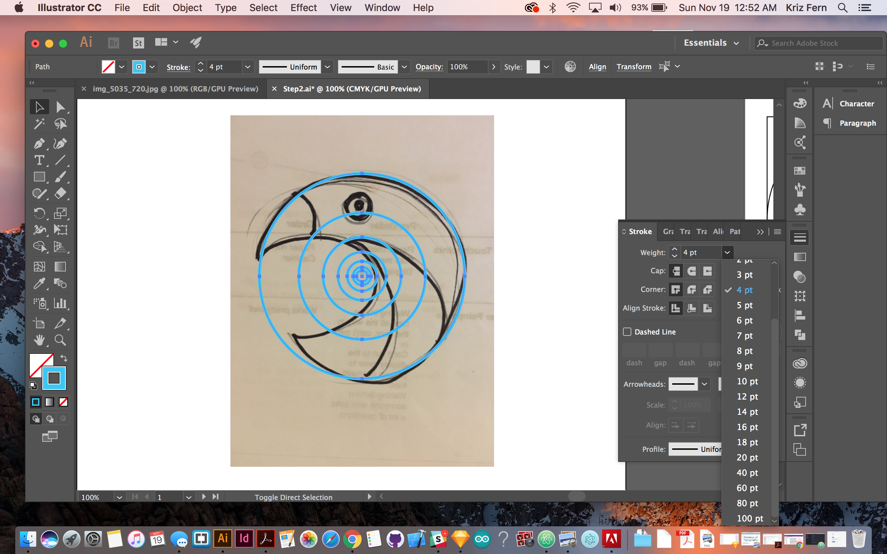Open the Essentials workspace dropdown
Image resolution: width=887 pixels, height=554 pixels.
pyautogui.click(x=711, y=43)
